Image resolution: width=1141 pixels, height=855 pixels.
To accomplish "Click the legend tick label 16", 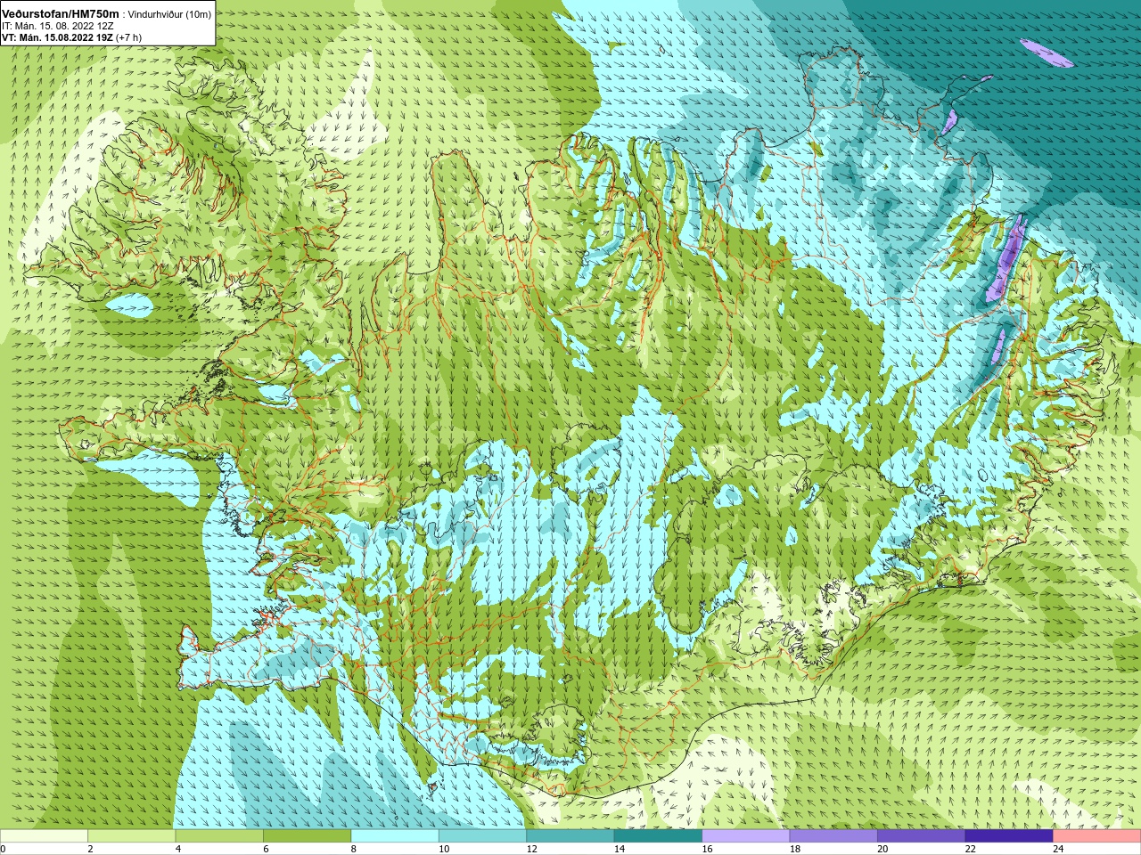I will coord(707,849).
